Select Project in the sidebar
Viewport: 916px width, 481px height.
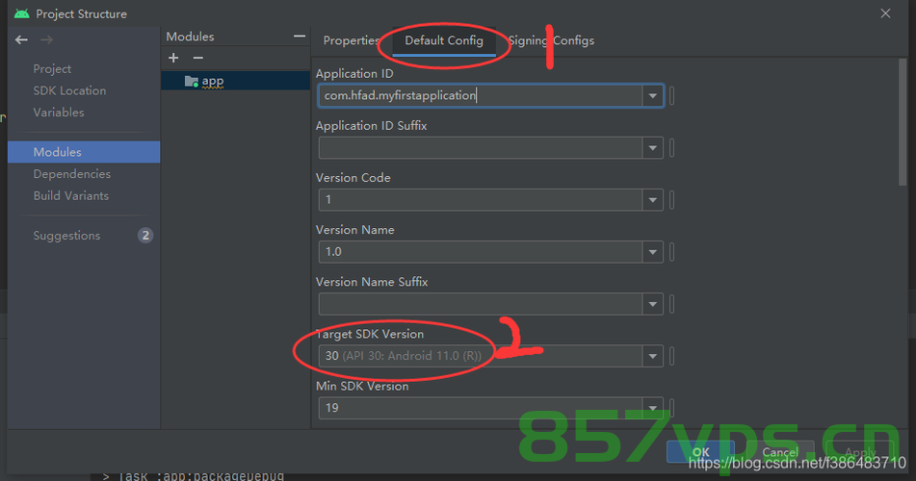point(53,69)
